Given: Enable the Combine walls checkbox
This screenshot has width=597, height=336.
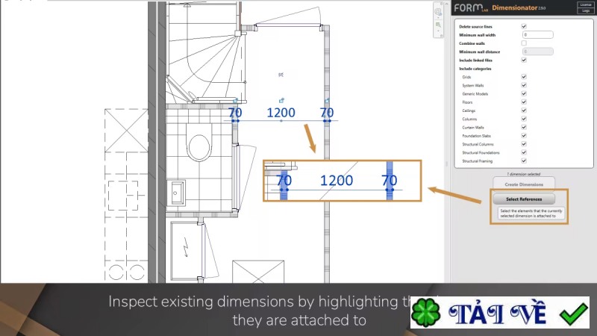Looking at the screenshot, I should (x=524, y=43).
